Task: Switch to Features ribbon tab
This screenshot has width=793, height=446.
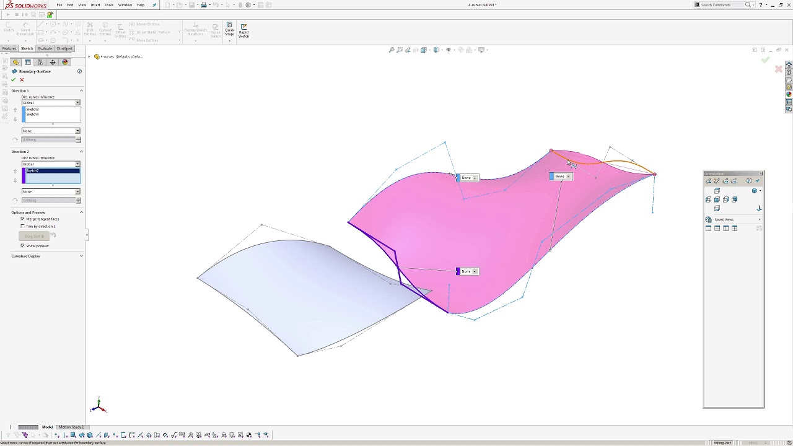Action: coord(9,48)
